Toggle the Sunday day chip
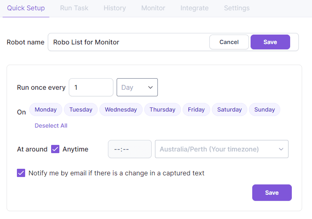The height and width of the screenshot is (219, 312). (265, 109)
